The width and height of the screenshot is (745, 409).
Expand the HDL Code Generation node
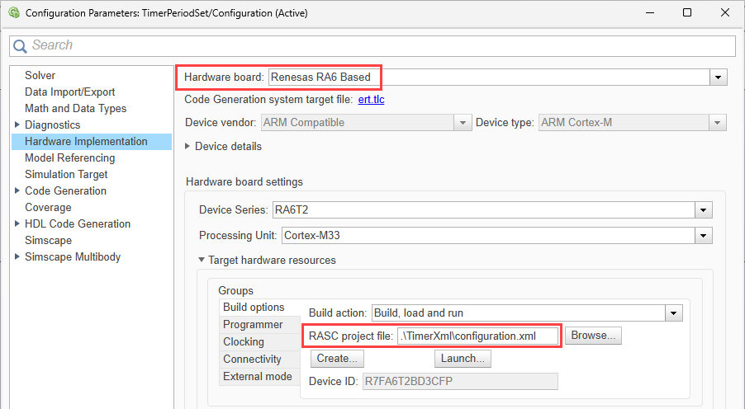click(x=17, y=223)
